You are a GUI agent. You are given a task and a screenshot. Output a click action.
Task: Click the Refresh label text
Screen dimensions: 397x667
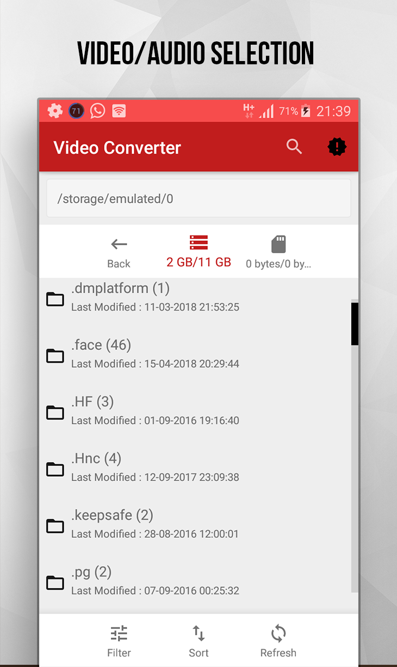278,653
